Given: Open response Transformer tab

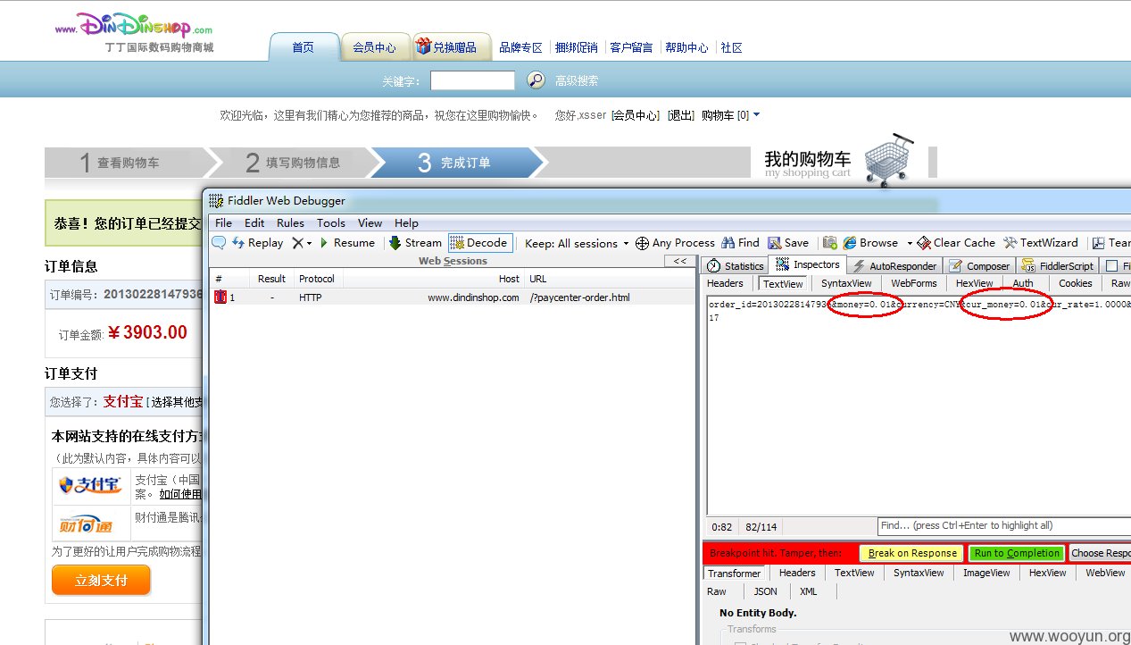Looking at the screenshot, I should point(734,574).
